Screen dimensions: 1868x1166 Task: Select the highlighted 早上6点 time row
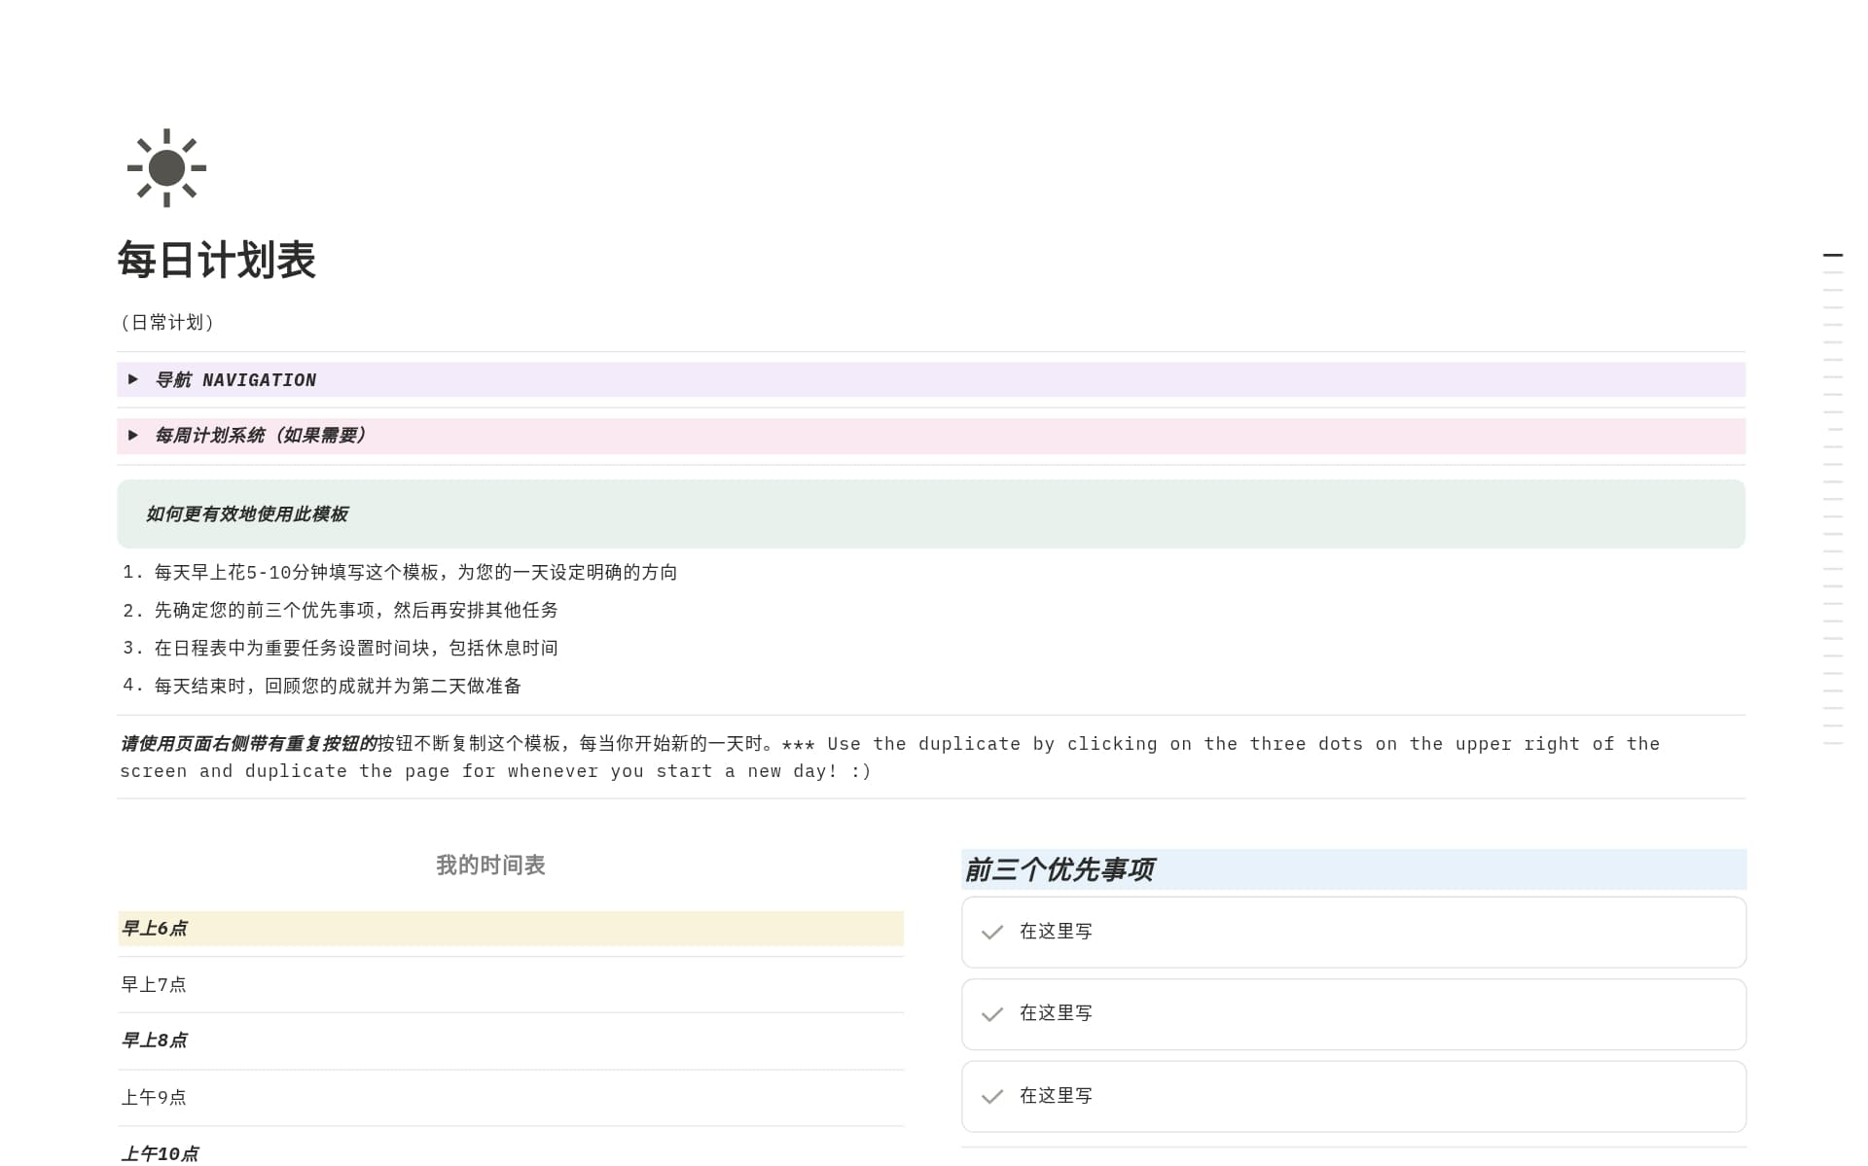pyautogui.click(x=156, y=929)
